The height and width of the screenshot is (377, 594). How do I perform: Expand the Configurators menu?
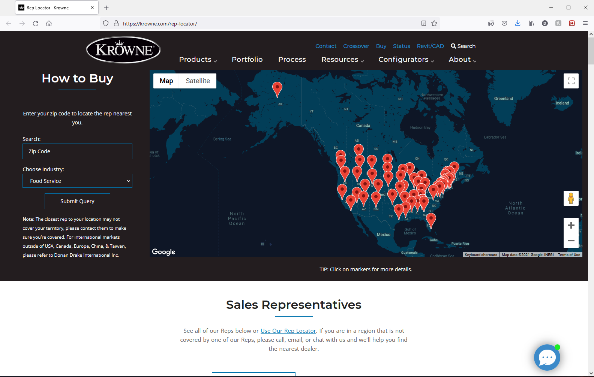[x=406, y=60]
